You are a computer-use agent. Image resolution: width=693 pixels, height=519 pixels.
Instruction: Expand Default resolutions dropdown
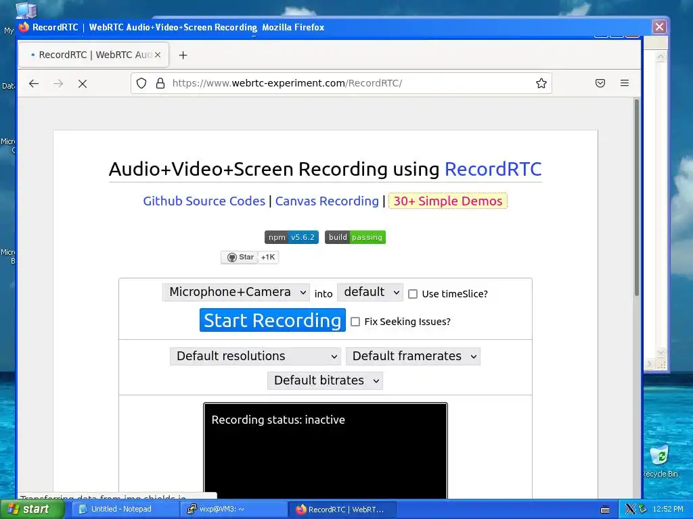click(255, 357)
